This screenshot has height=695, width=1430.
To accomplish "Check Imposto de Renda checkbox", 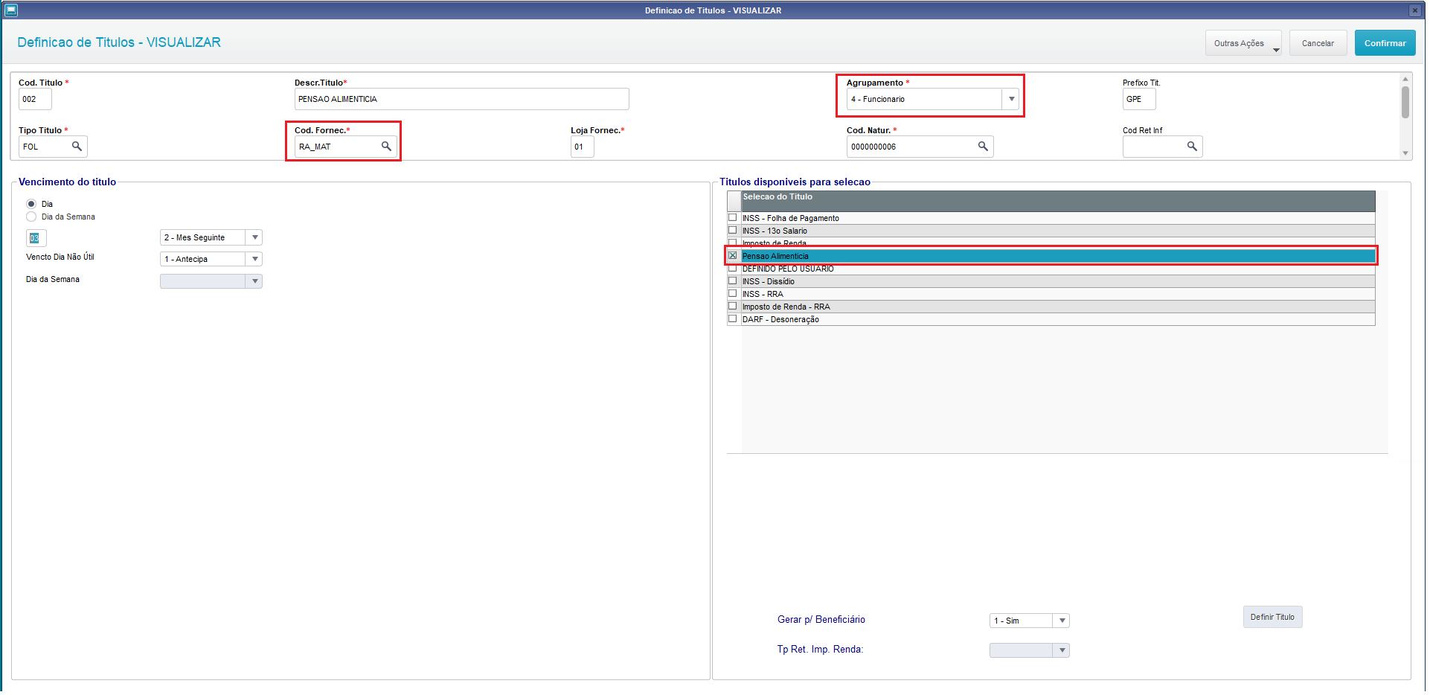I will 733,243.
